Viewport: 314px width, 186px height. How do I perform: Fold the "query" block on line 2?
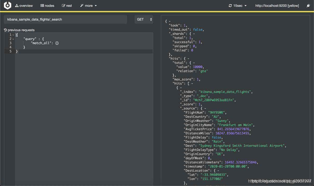click(13, 39)
